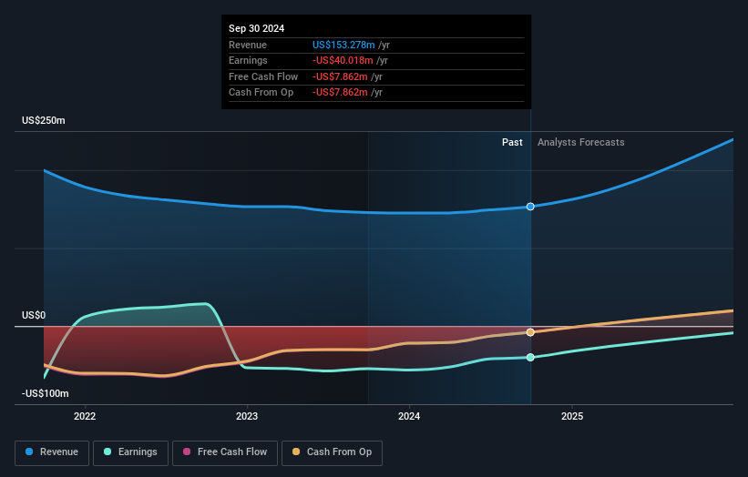Click the Revenue label in tooltip
The width and height of the screenshot is (748, 477).
248,45
